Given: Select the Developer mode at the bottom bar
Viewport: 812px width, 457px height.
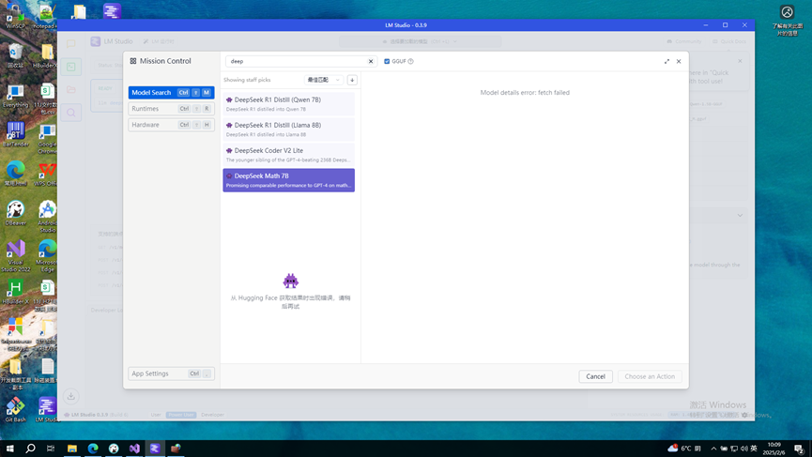Looking at the screenshot, I should pyautogui.click(x=212, y=415).
